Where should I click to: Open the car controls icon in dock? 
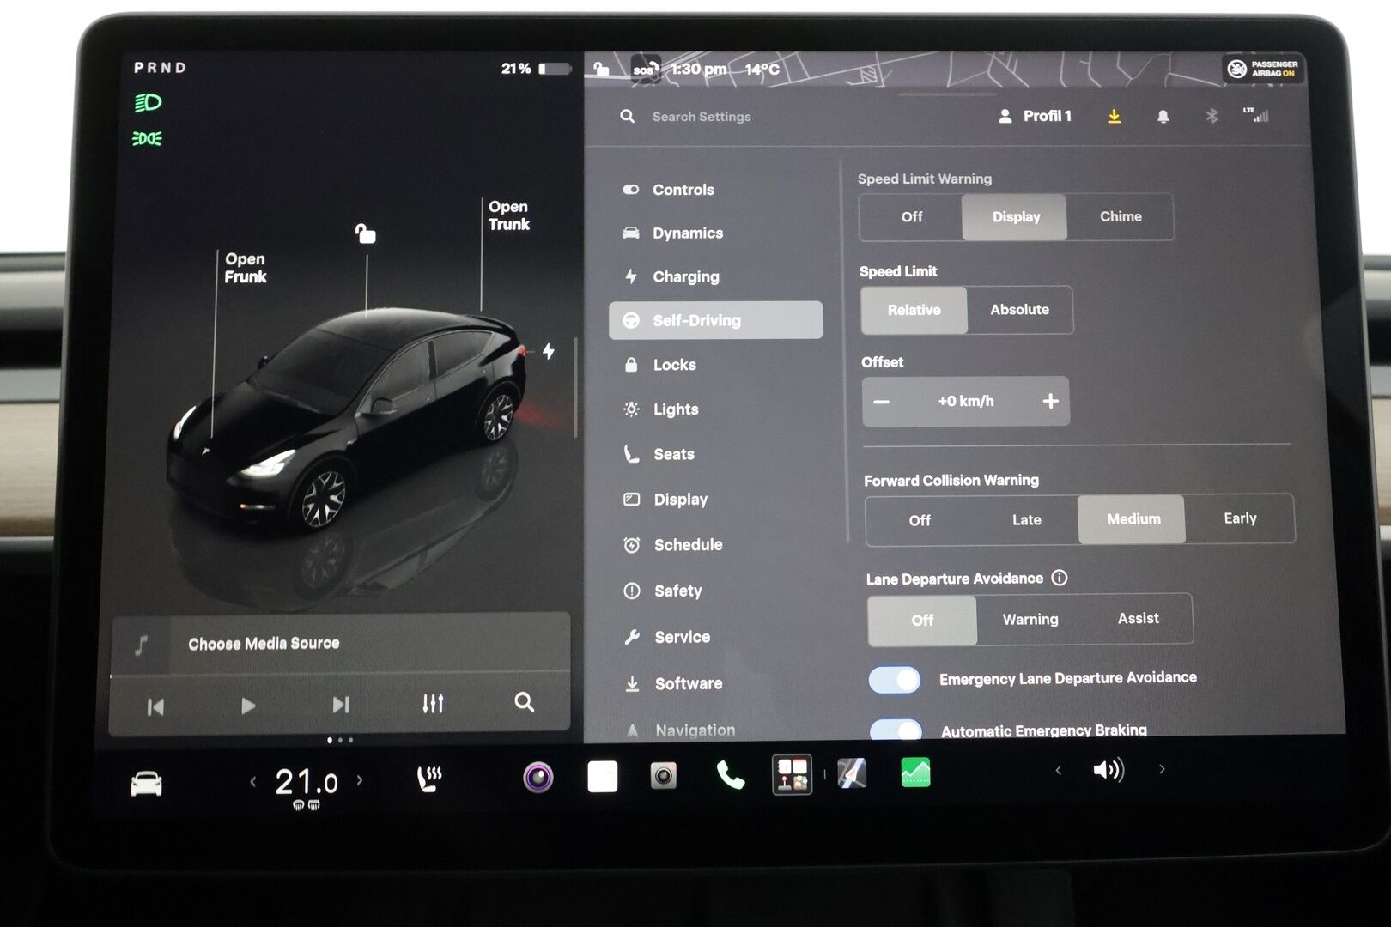[146, 784]
